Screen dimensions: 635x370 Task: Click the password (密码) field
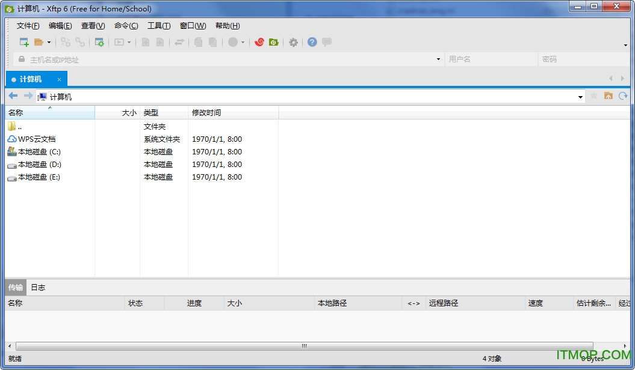tap(584, 59)
